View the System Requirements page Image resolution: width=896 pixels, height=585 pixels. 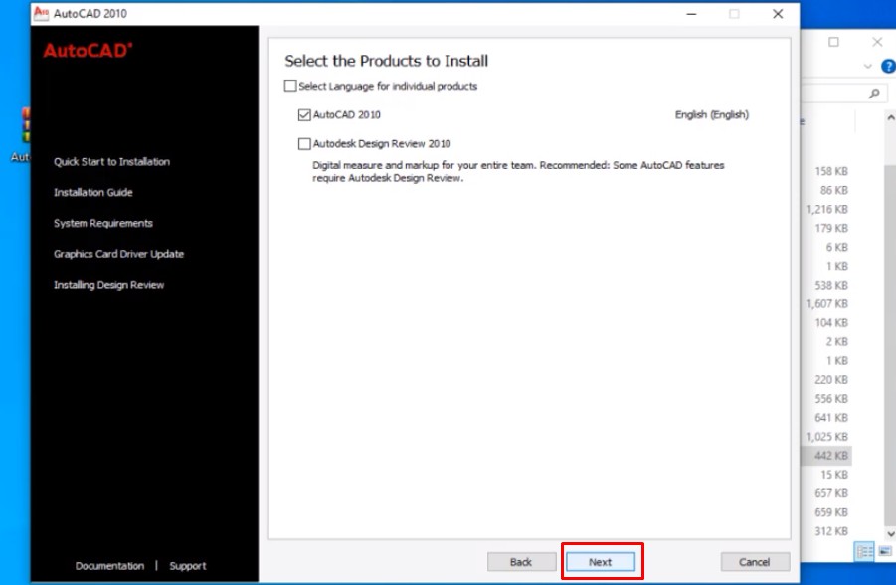[x=102, y=224]
